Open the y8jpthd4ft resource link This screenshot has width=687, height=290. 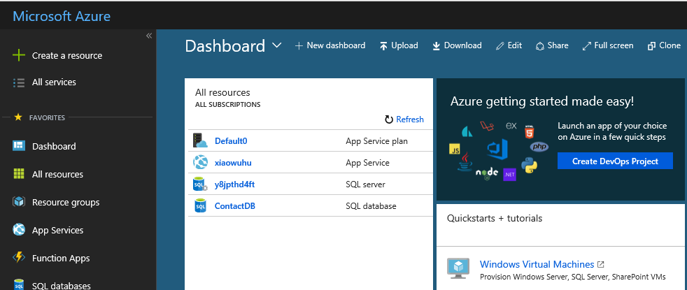pos(234,184)
